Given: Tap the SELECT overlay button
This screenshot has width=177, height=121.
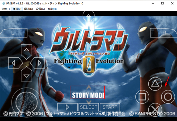Looking at the screenshot, I should pos(88,107).
